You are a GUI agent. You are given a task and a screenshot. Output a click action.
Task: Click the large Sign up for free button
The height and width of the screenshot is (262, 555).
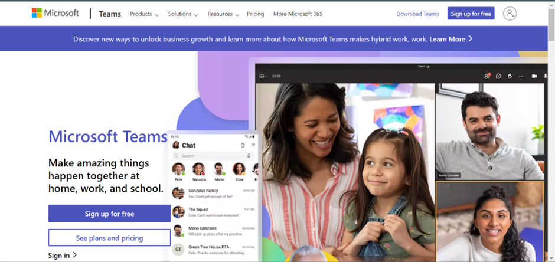(x=109, y=214)
